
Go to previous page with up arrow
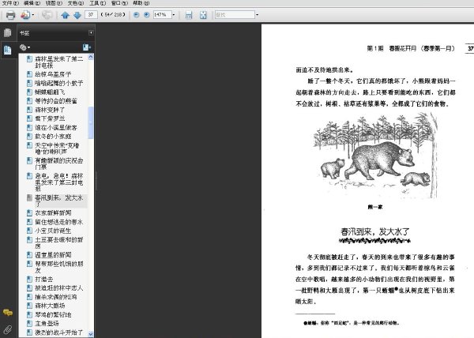click(65, 15)
